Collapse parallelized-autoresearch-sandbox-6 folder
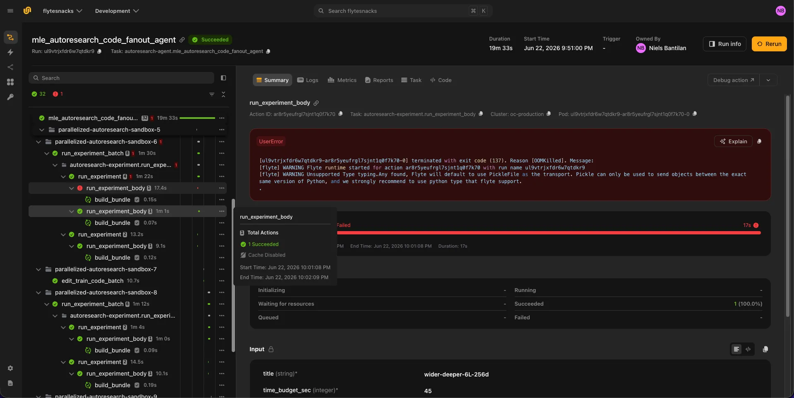 pos(38,142)
